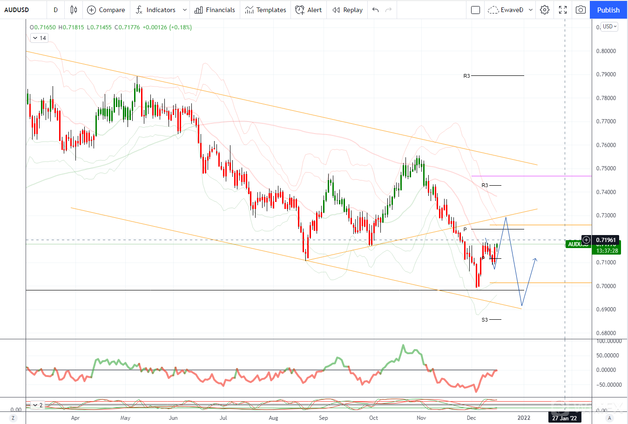This screenshot has height=424, width=628.
Task: Undo the last chart action
Action: [x=376, y=10]
